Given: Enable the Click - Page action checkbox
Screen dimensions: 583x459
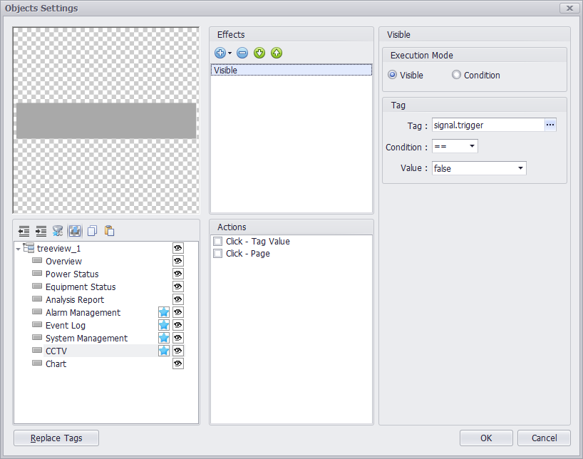Looking at the screenshot, I should tap(218, 254).
